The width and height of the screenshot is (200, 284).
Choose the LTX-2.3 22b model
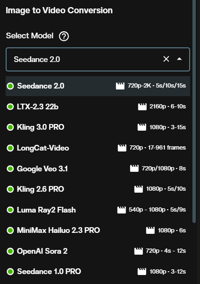tap(98, 106)
